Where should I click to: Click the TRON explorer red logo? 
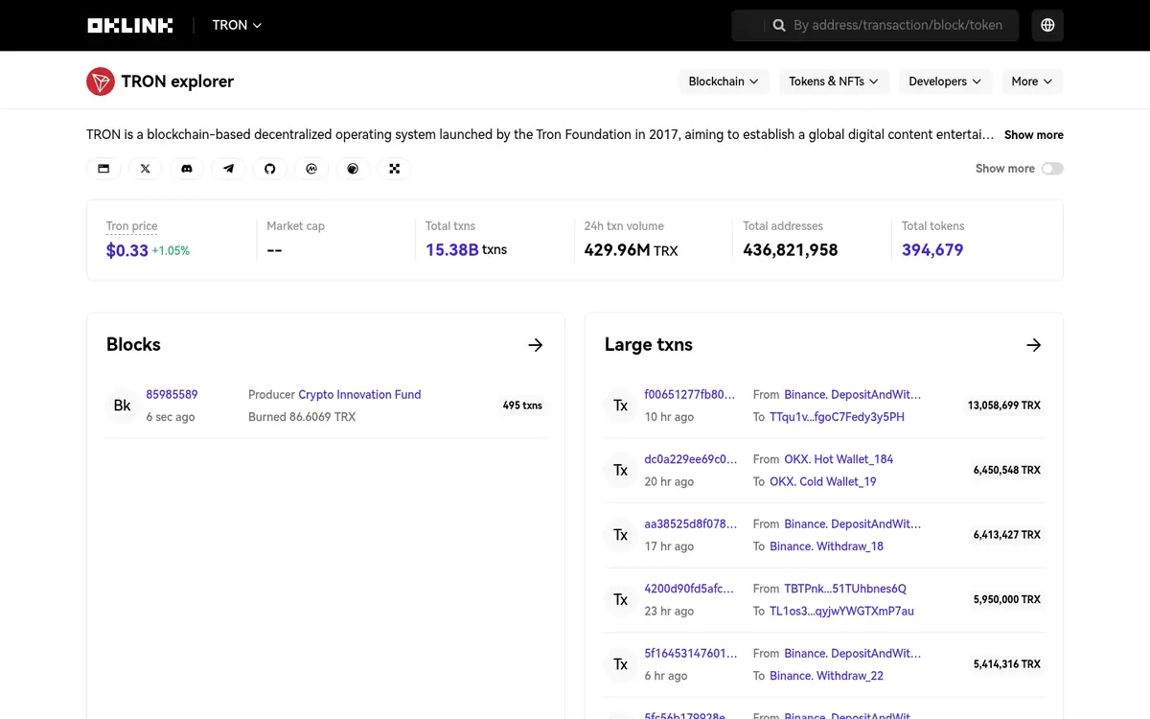(x=101, y=81)
